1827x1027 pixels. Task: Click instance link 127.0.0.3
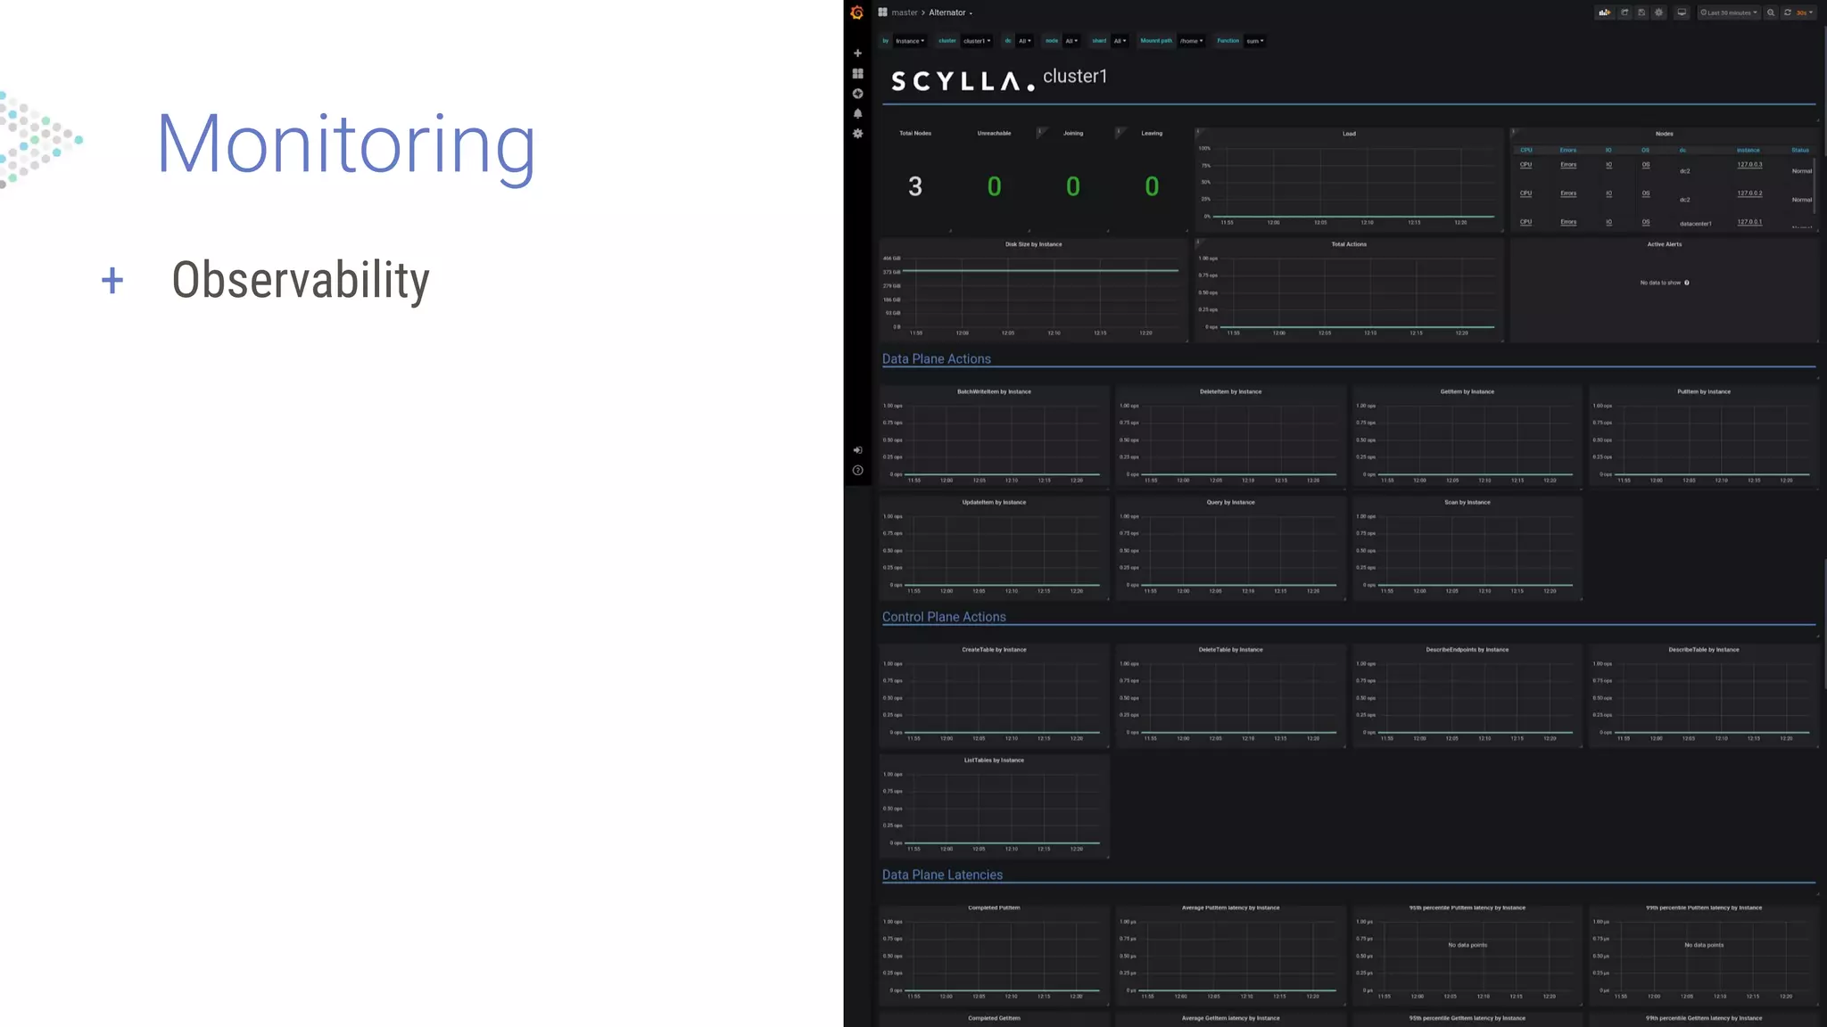click(x=1749, y=164)
